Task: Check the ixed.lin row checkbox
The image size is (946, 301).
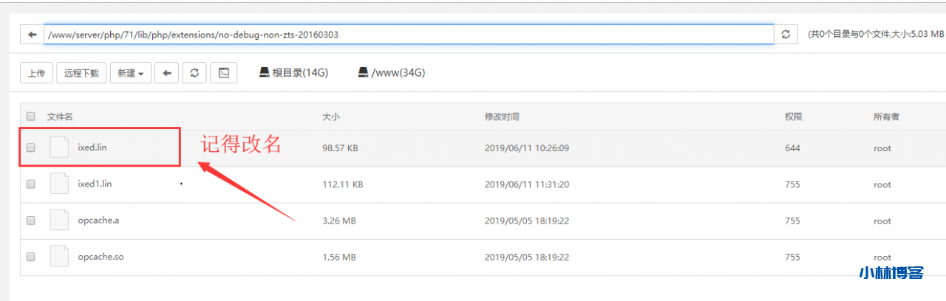Action: (x=31, y=148)
